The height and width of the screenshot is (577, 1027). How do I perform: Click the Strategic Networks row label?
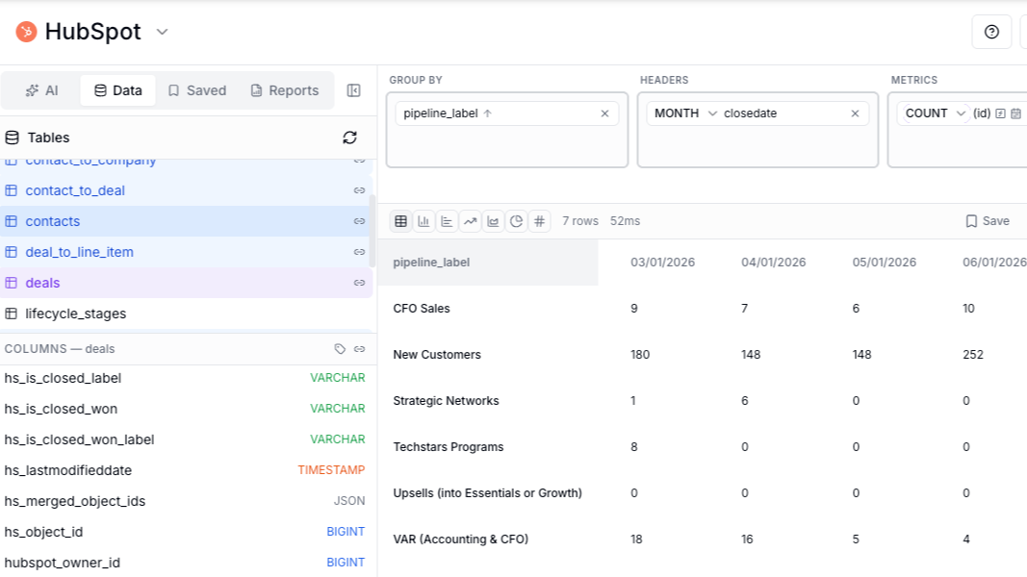(x=446, y=400)
